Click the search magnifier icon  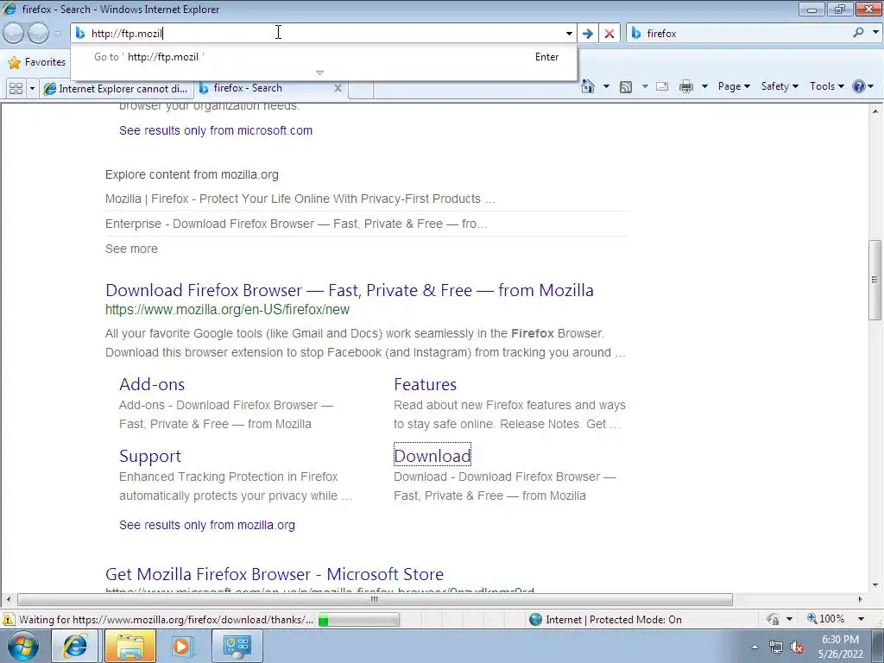coord(858,33)
